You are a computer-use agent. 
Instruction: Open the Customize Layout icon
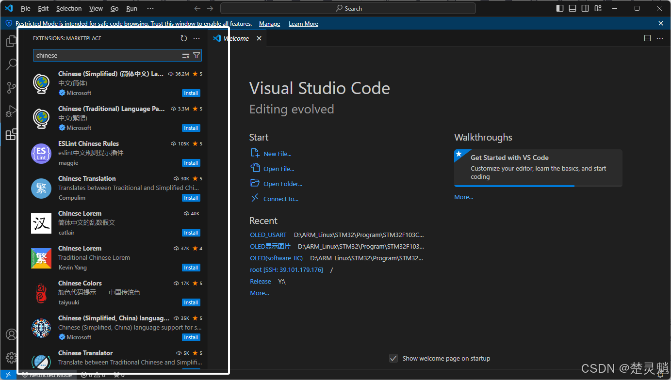[x=598, y=8]
